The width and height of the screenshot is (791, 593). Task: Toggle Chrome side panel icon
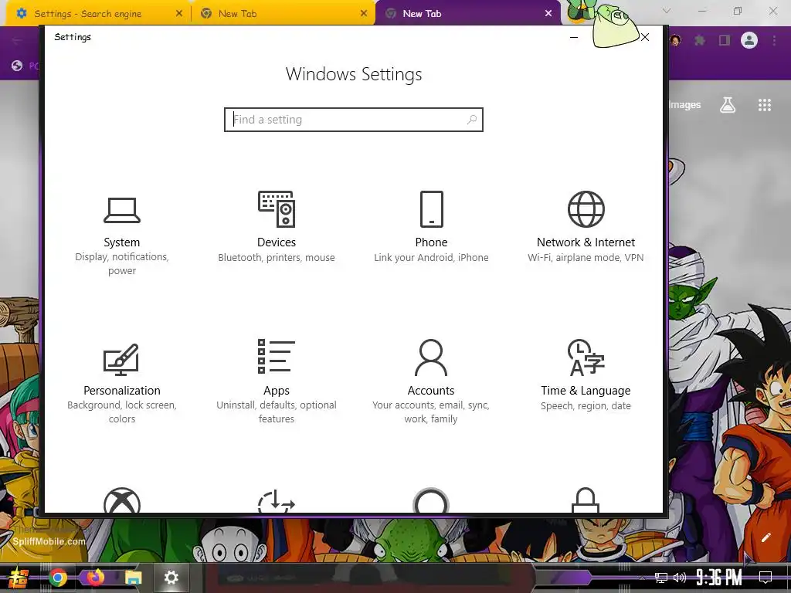(725, 40)
